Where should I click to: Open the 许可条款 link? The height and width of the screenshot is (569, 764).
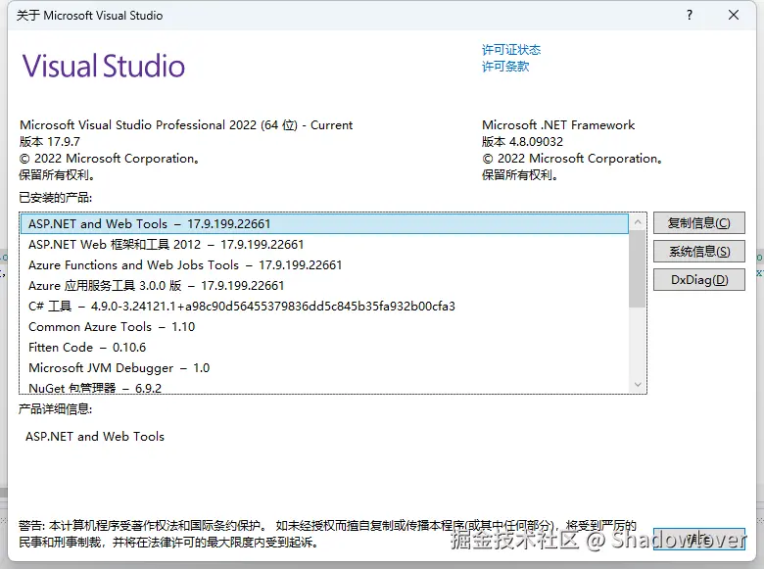[505, 67]
